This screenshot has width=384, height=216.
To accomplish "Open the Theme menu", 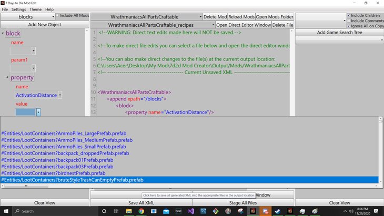I will point(35,9).
